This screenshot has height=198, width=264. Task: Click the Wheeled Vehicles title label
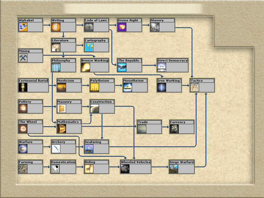click(x=136, y=162)
